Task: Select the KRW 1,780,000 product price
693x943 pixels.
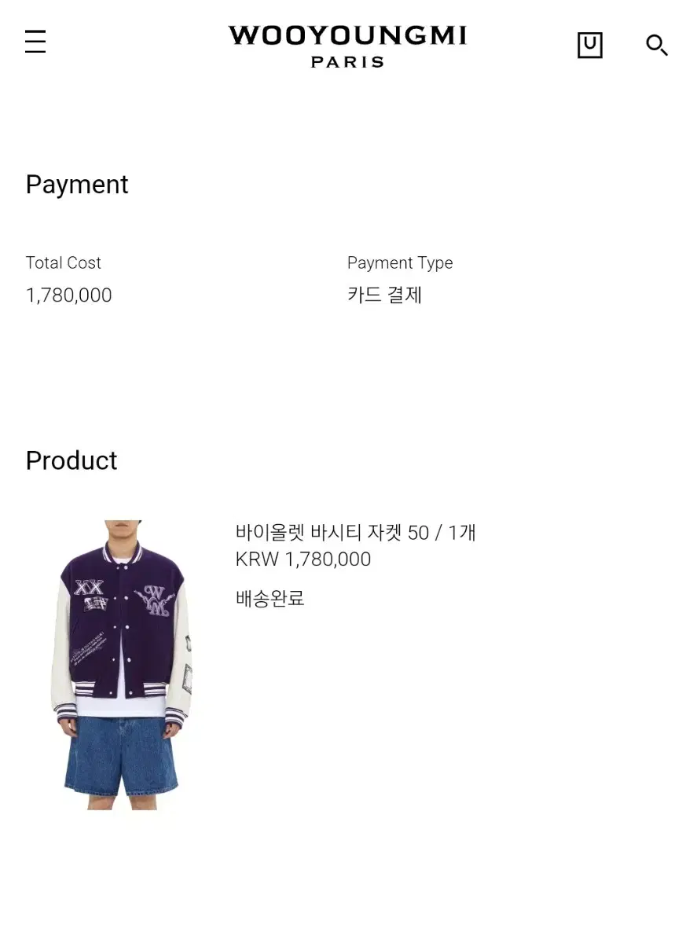Action: pos(303,560)
